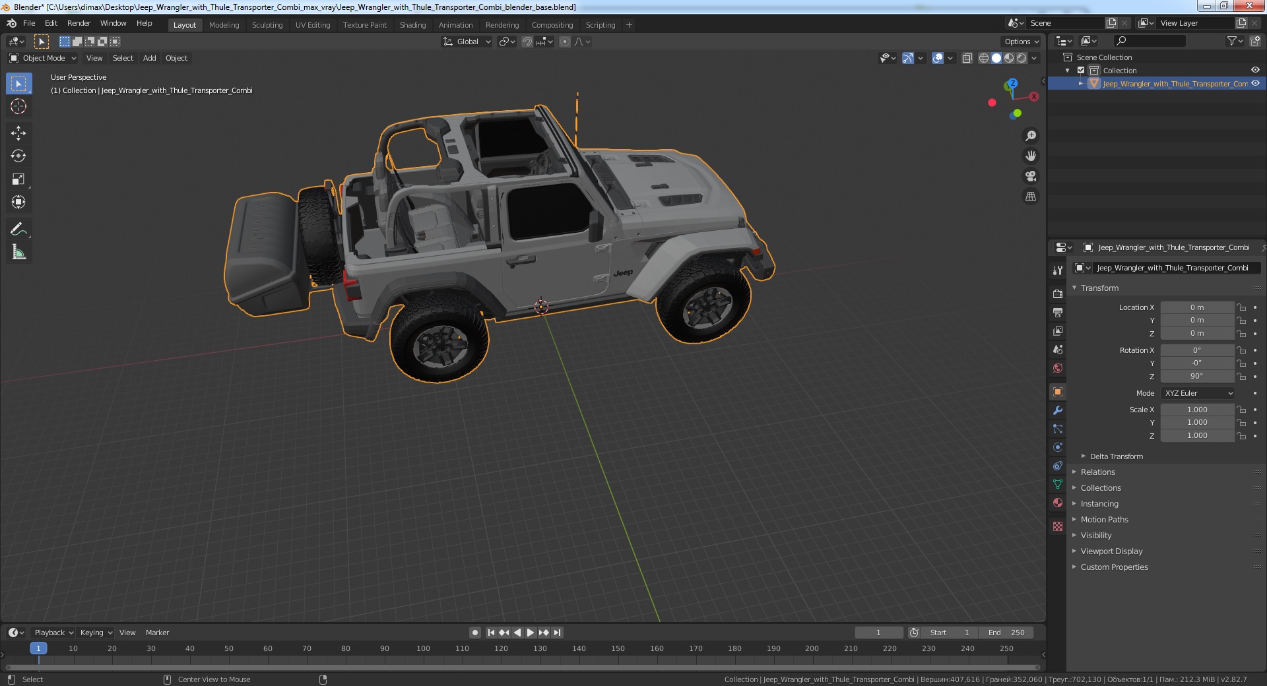Expand the Relations panel

1097,472
